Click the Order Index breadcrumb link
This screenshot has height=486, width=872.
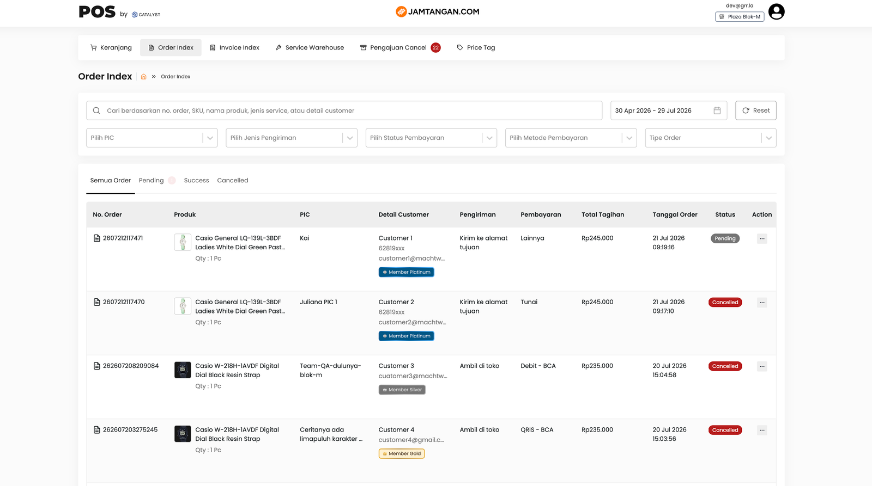[x=175, y=77]
